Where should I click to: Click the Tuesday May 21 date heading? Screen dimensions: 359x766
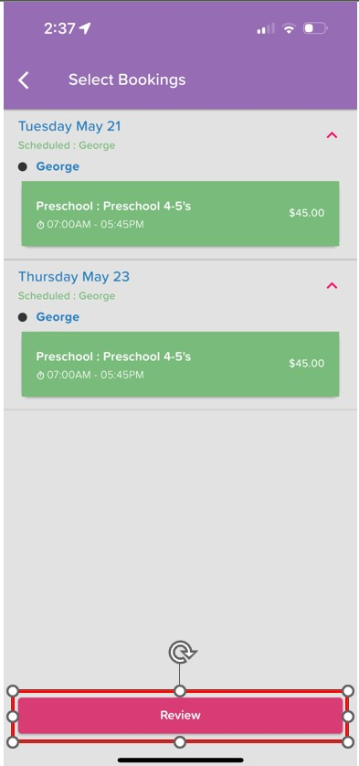(69, 126)
